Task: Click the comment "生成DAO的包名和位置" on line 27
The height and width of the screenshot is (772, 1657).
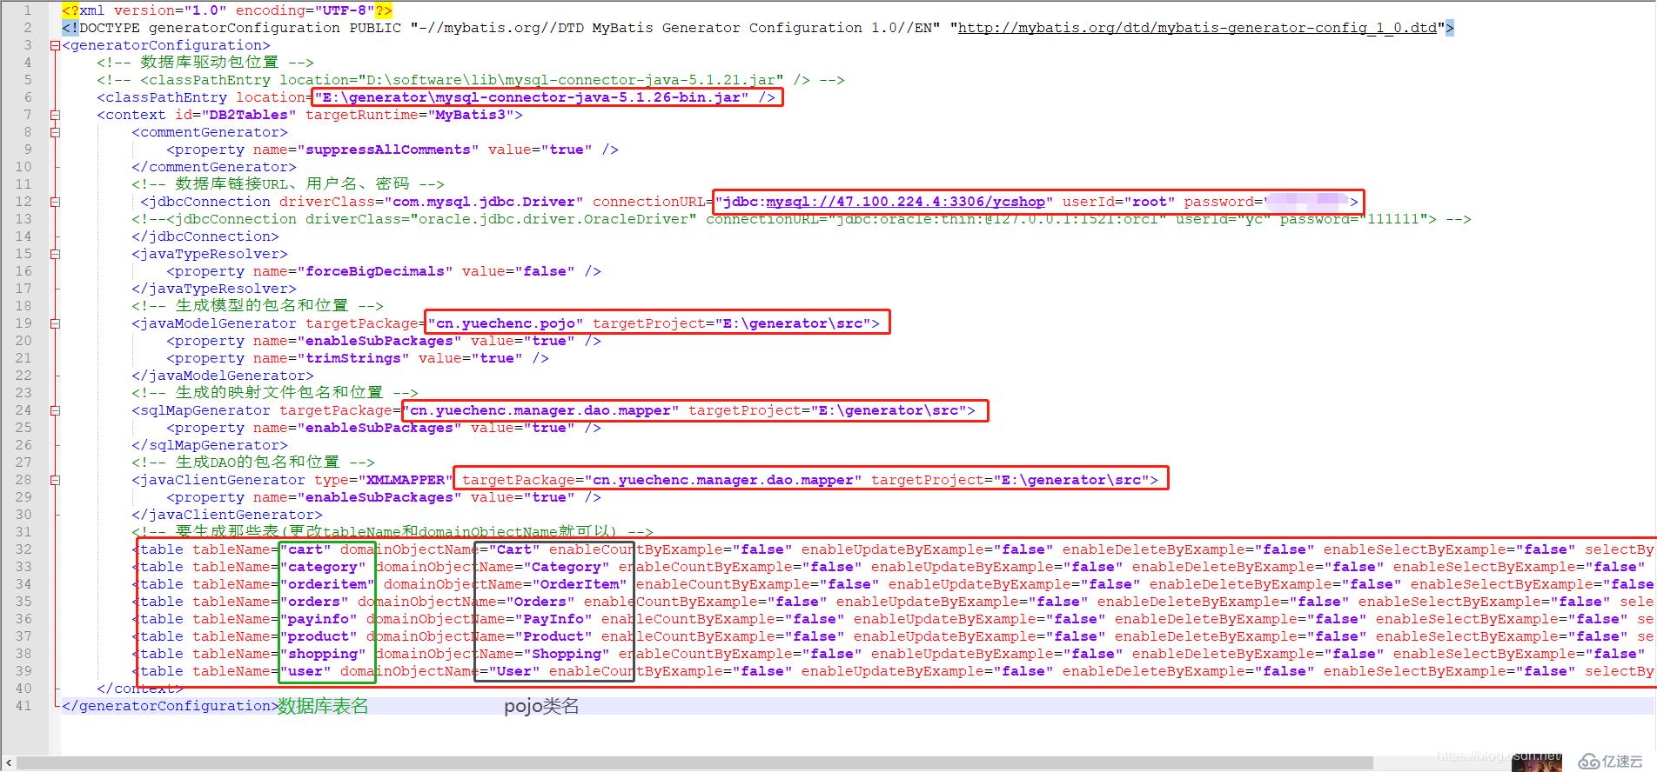Action: click(x=258, y=463)
